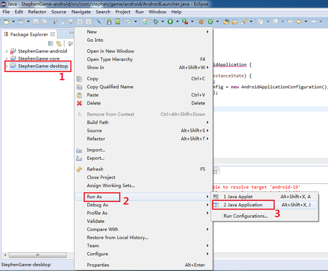Open the New wizard dropdown arrow
The height and width of the screenshot is (271, 328).
13,22
